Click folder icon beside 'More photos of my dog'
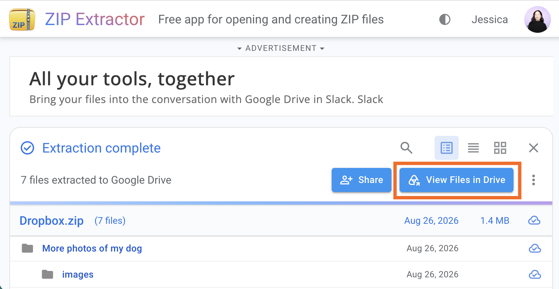559x289 pixels. (x=27, y=248)
